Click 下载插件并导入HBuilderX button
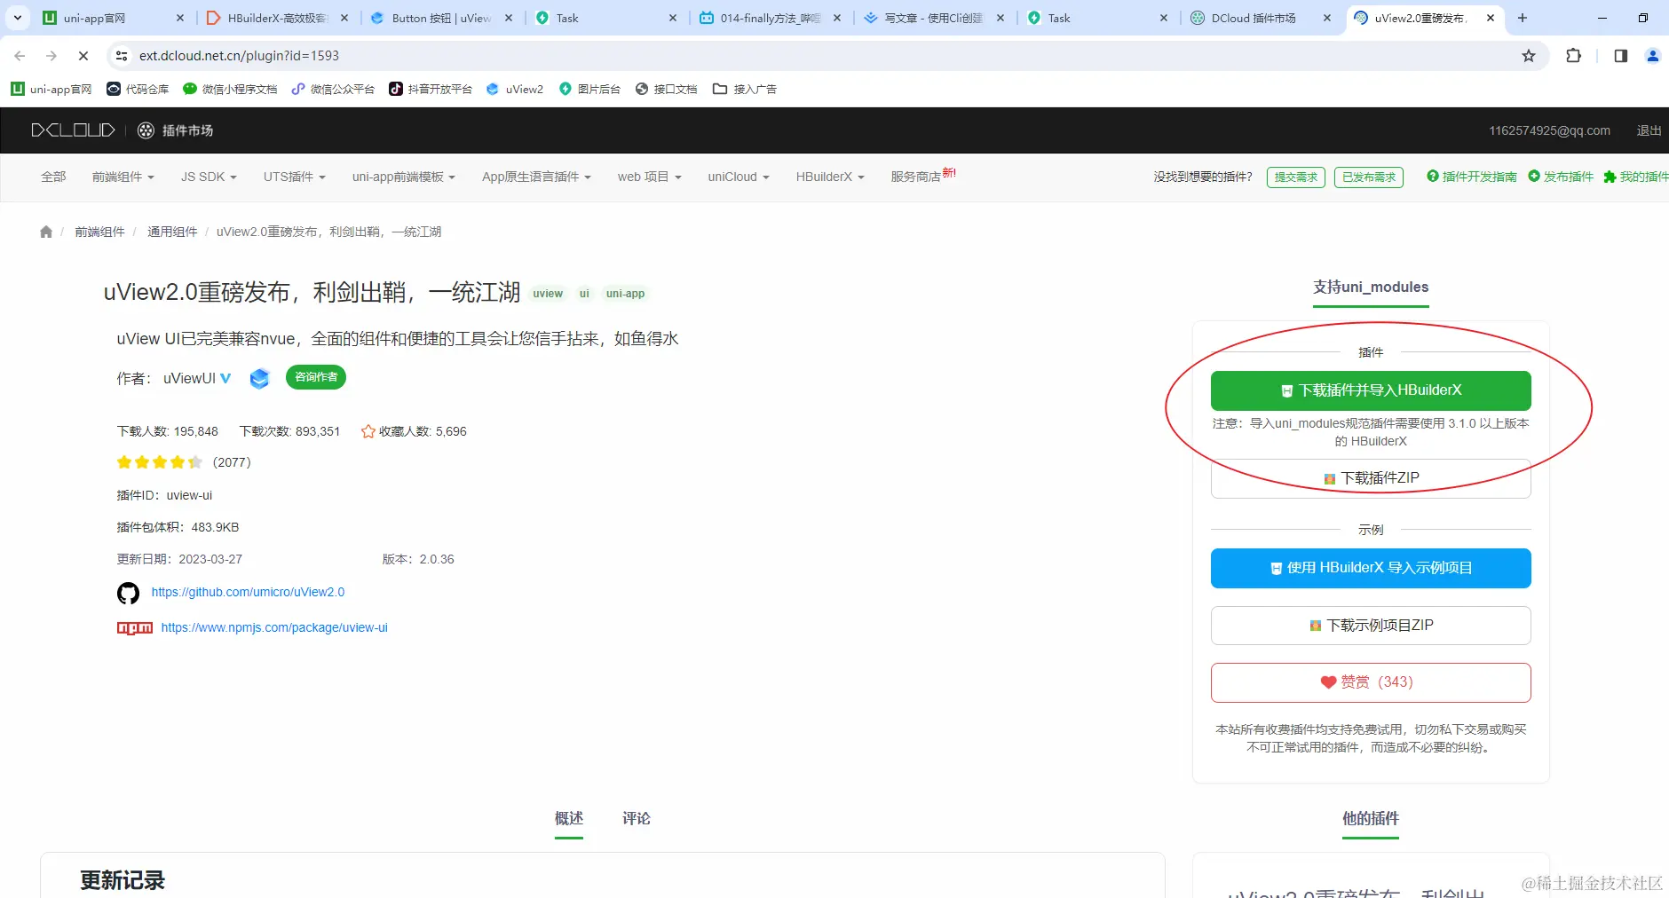 pos(1371,390)
